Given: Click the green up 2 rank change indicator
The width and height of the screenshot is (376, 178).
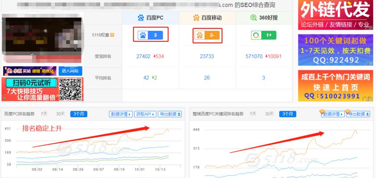Looking at the screenshot, I should 154,78.
